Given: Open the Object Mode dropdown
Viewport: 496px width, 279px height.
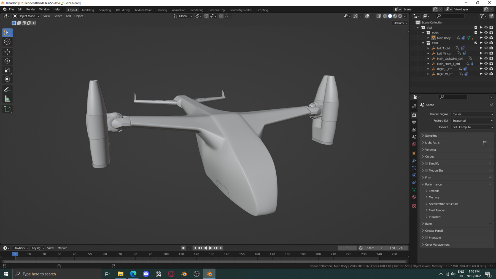Looking at the screenshot, I should coord(26,16).
